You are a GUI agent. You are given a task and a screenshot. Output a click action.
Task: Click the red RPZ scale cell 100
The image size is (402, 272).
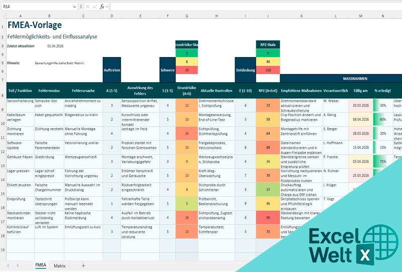[268, 70]
